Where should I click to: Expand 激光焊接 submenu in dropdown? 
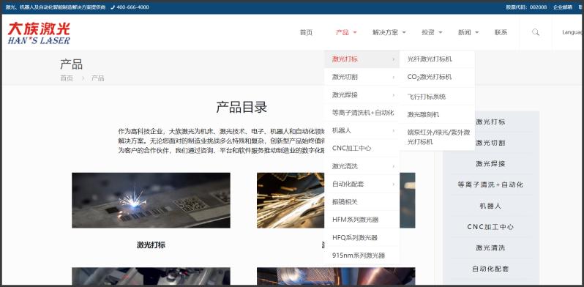coord(362,95)
